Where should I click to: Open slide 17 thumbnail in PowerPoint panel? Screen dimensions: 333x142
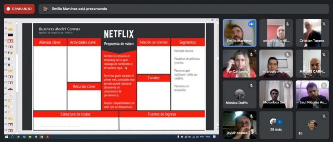[10, 35]
